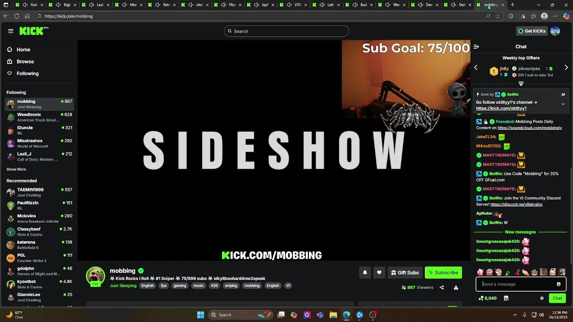573x322 pixels.
Task: Open the pinned kick.com/xkittyy1 link
Action: tap(501, 108)
